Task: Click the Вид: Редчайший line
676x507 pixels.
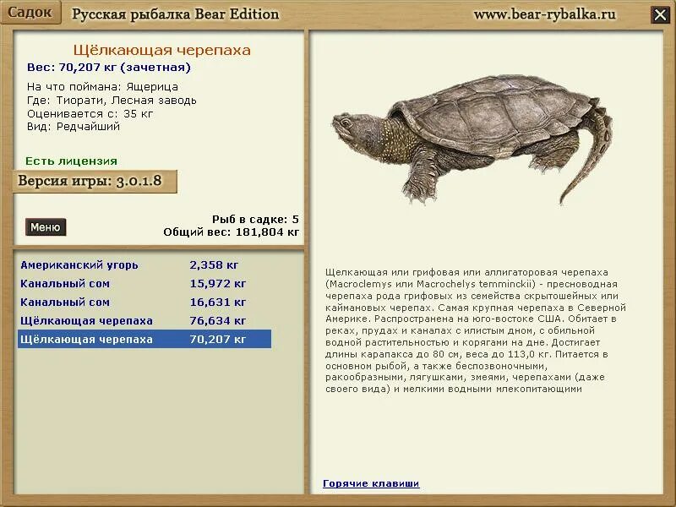Action: coord(74,127)
